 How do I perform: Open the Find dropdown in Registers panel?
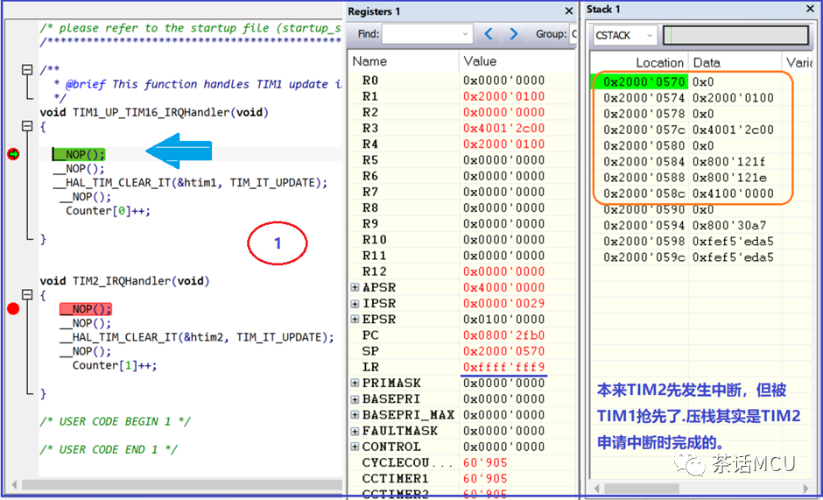click(x=465, y=34)
